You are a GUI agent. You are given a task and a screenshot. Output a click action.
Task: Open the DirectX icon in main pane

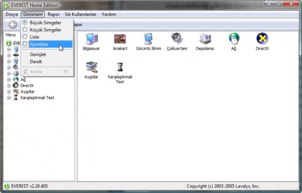tap(262, 38)
